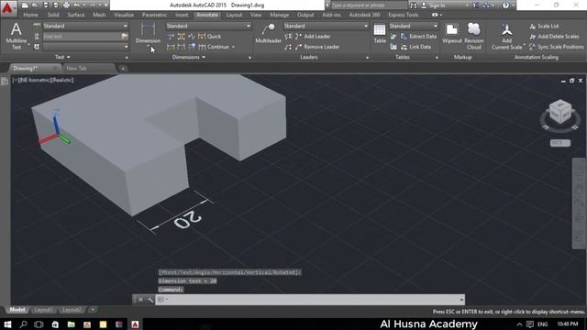Expand the Text panel

62,57
